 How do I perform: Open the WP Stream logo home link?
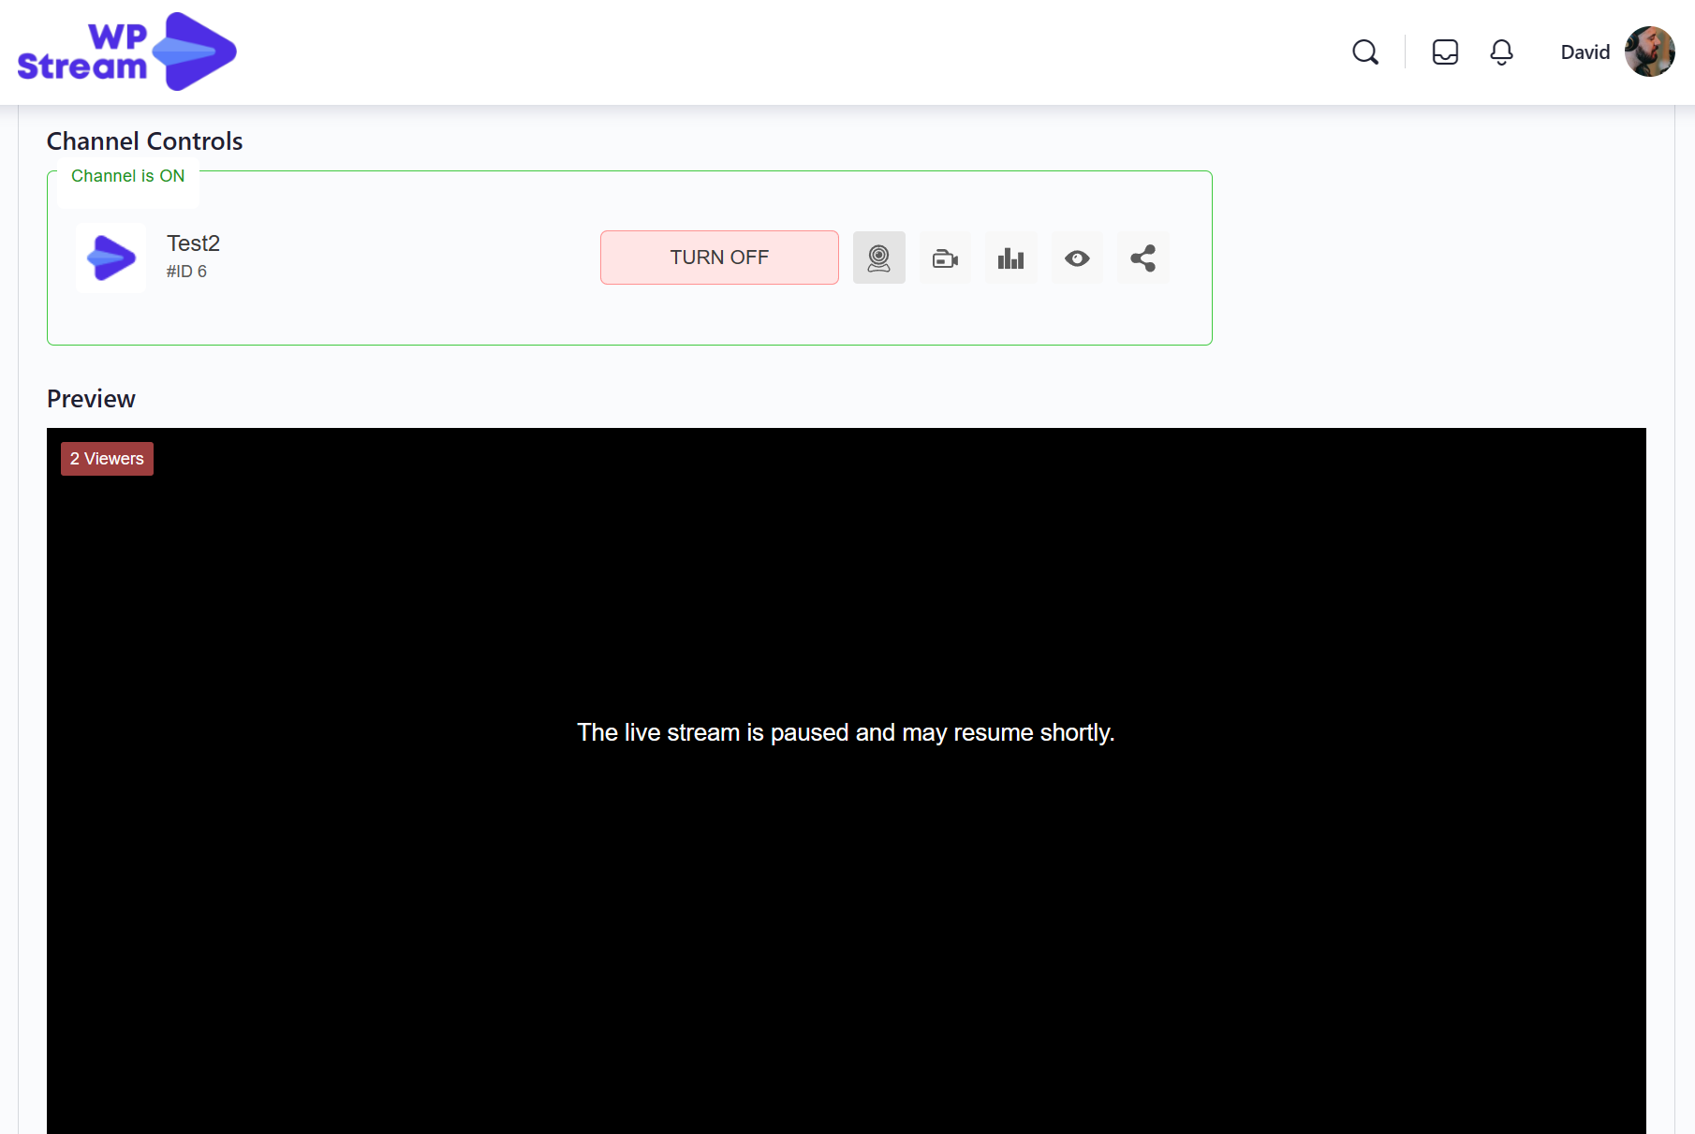tap(127, 52)
